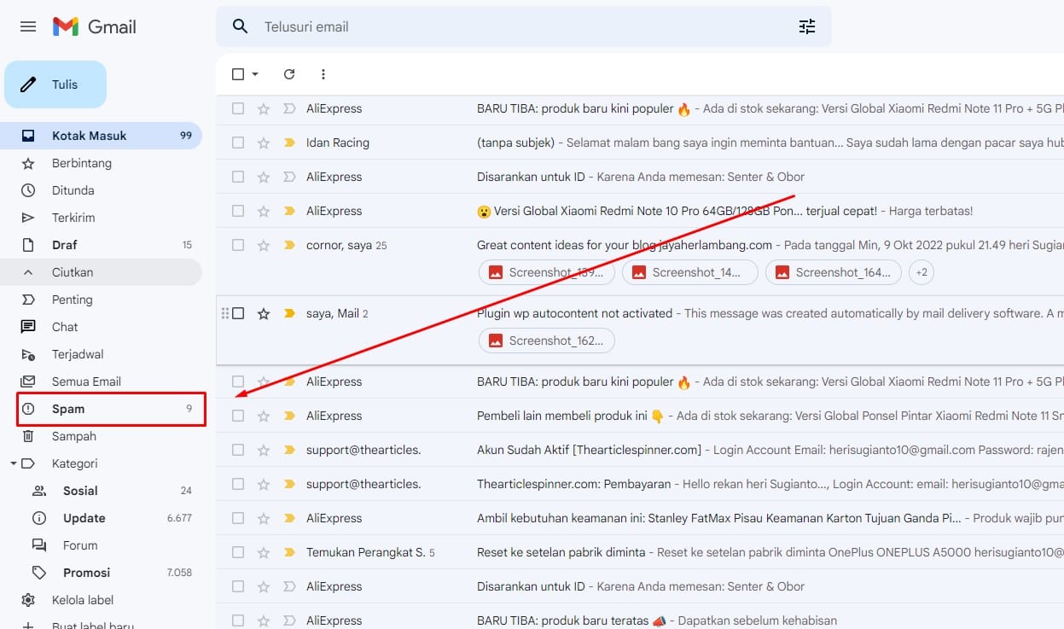This screenshot has width=1064, height=629.
Task: Click the Promosi tag icon
Action: pyautogui.click(x=39, y=573)
